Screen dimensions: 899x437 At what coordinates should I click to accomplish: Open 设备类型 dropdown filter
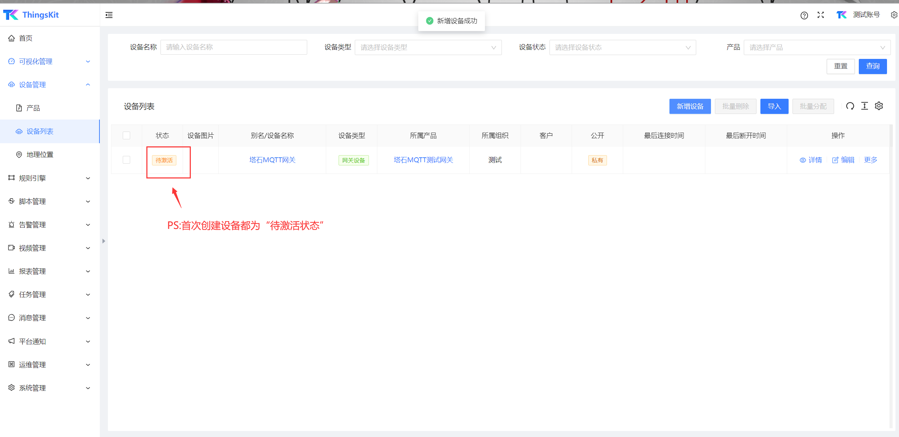click(428, 48)
